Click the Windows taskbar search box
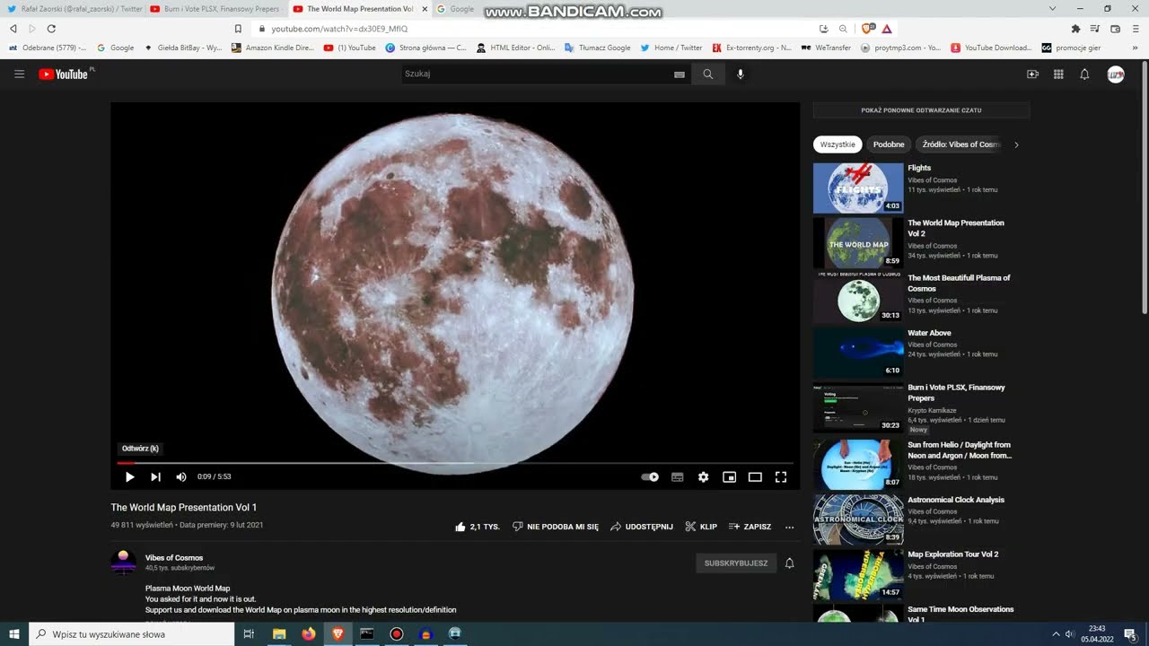The height and width of the screenshot is (646, 1149). tap(132, 634)
